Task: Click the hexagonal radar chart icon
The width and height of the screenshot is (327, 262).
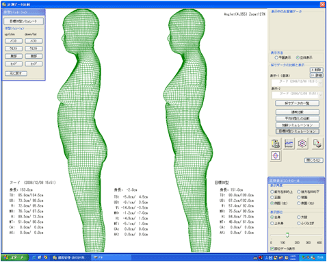Action: click(302, 144)
